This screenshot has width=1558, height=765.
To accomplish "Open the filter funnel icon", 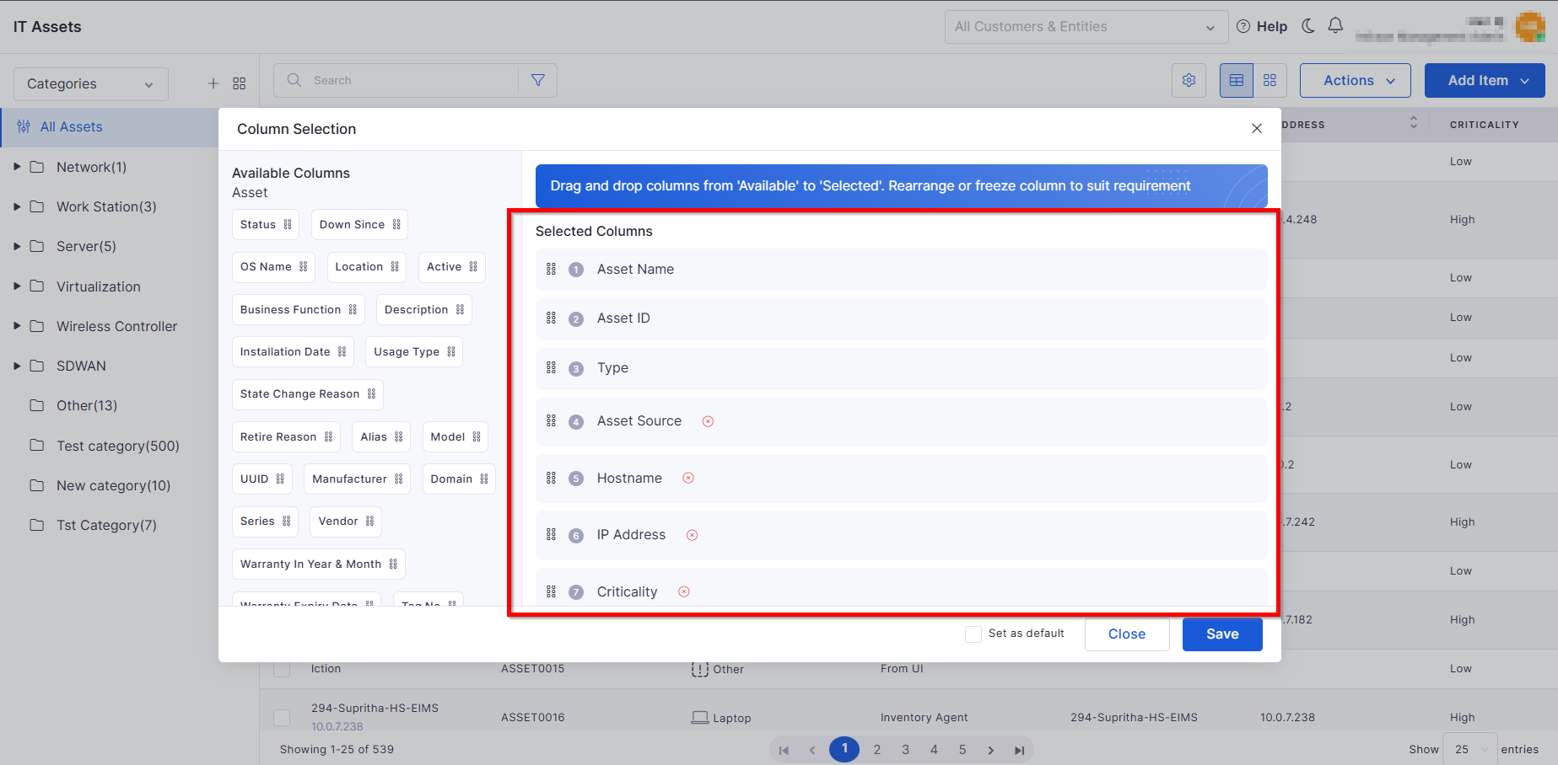I will (x=537, y=80).
